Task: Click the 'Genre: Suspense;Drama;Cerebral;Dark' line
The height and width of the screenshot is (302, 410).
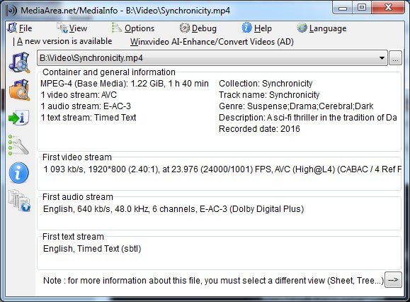Action: pyautogui.click(x=296, y=106)
